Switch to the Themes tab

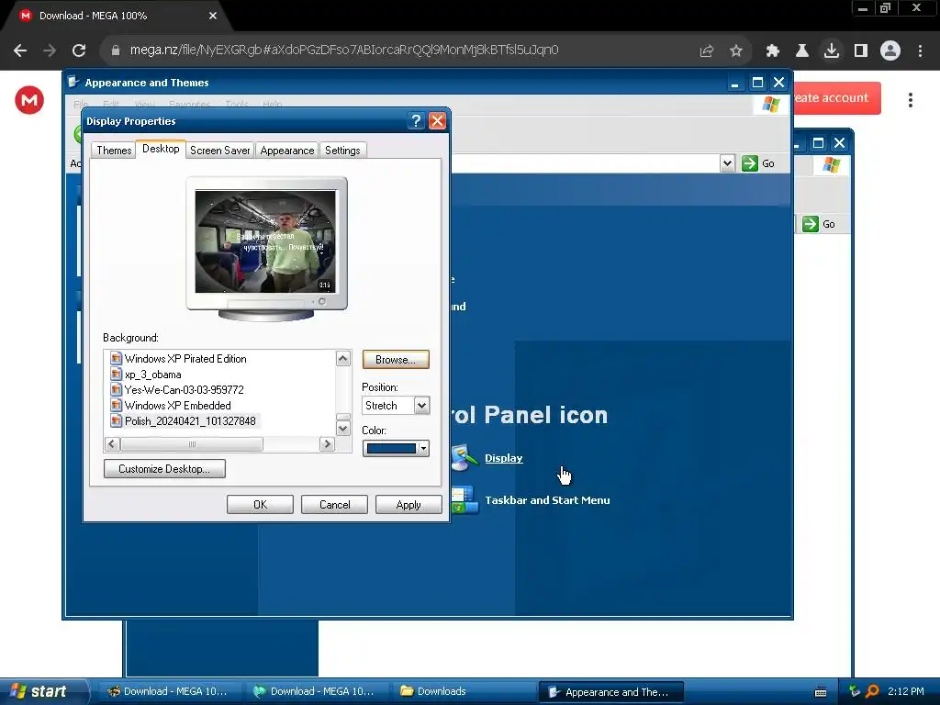click(x=114, y=151)
